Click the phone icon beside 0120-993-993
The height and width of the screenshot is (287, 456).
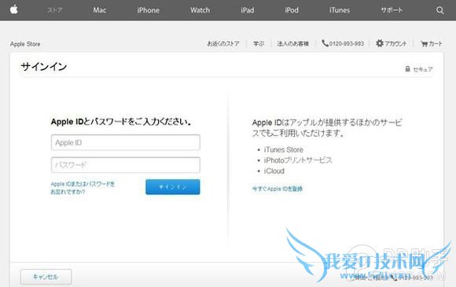pos(325,43)
